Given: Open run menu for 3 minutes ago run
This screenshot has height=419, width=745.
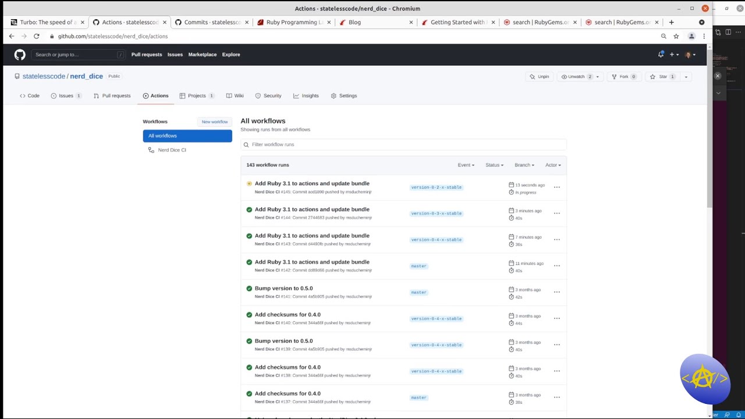Looking at the screenshot, I should pyautogui.click(x=556, y=214).
